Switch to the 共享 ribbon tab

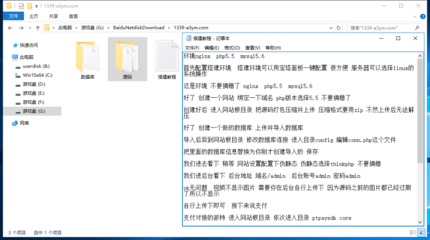point(53,16)
